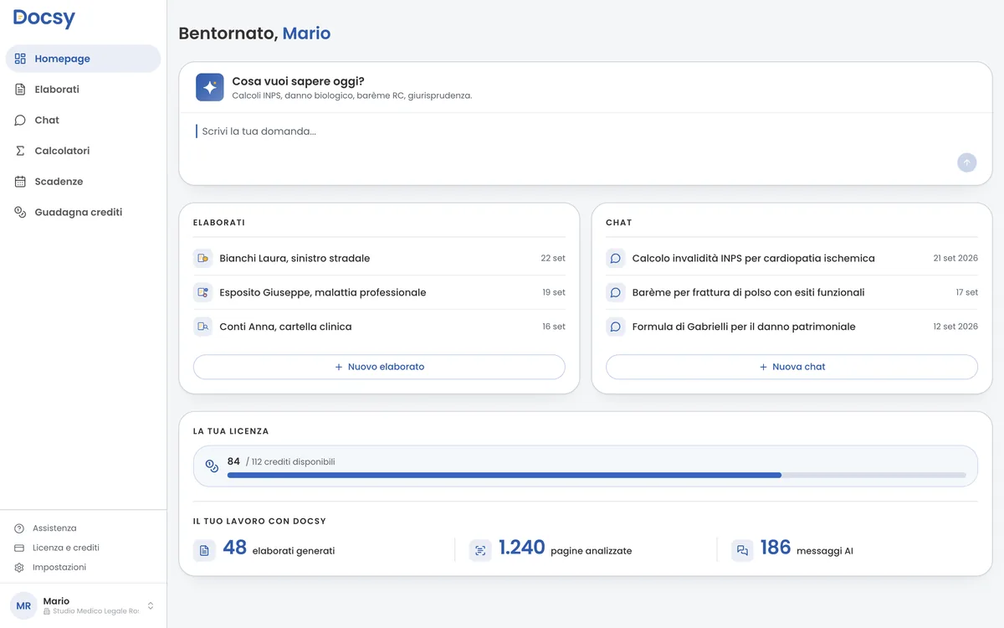Open the Elaborati section

coord(83,90)
